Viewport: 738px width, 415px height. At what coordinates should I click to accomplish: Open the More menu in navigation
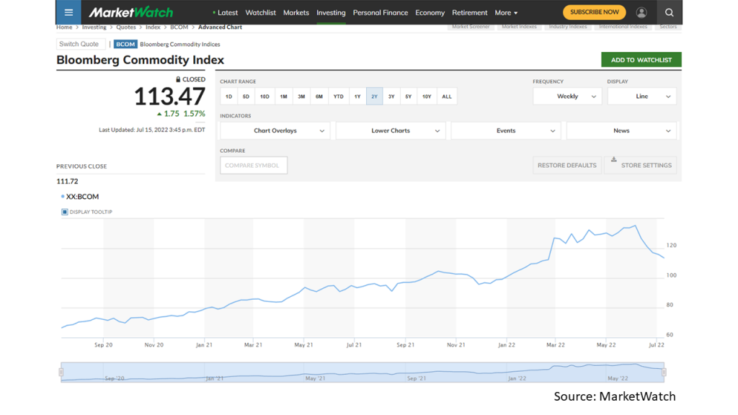tap(506, 13)
